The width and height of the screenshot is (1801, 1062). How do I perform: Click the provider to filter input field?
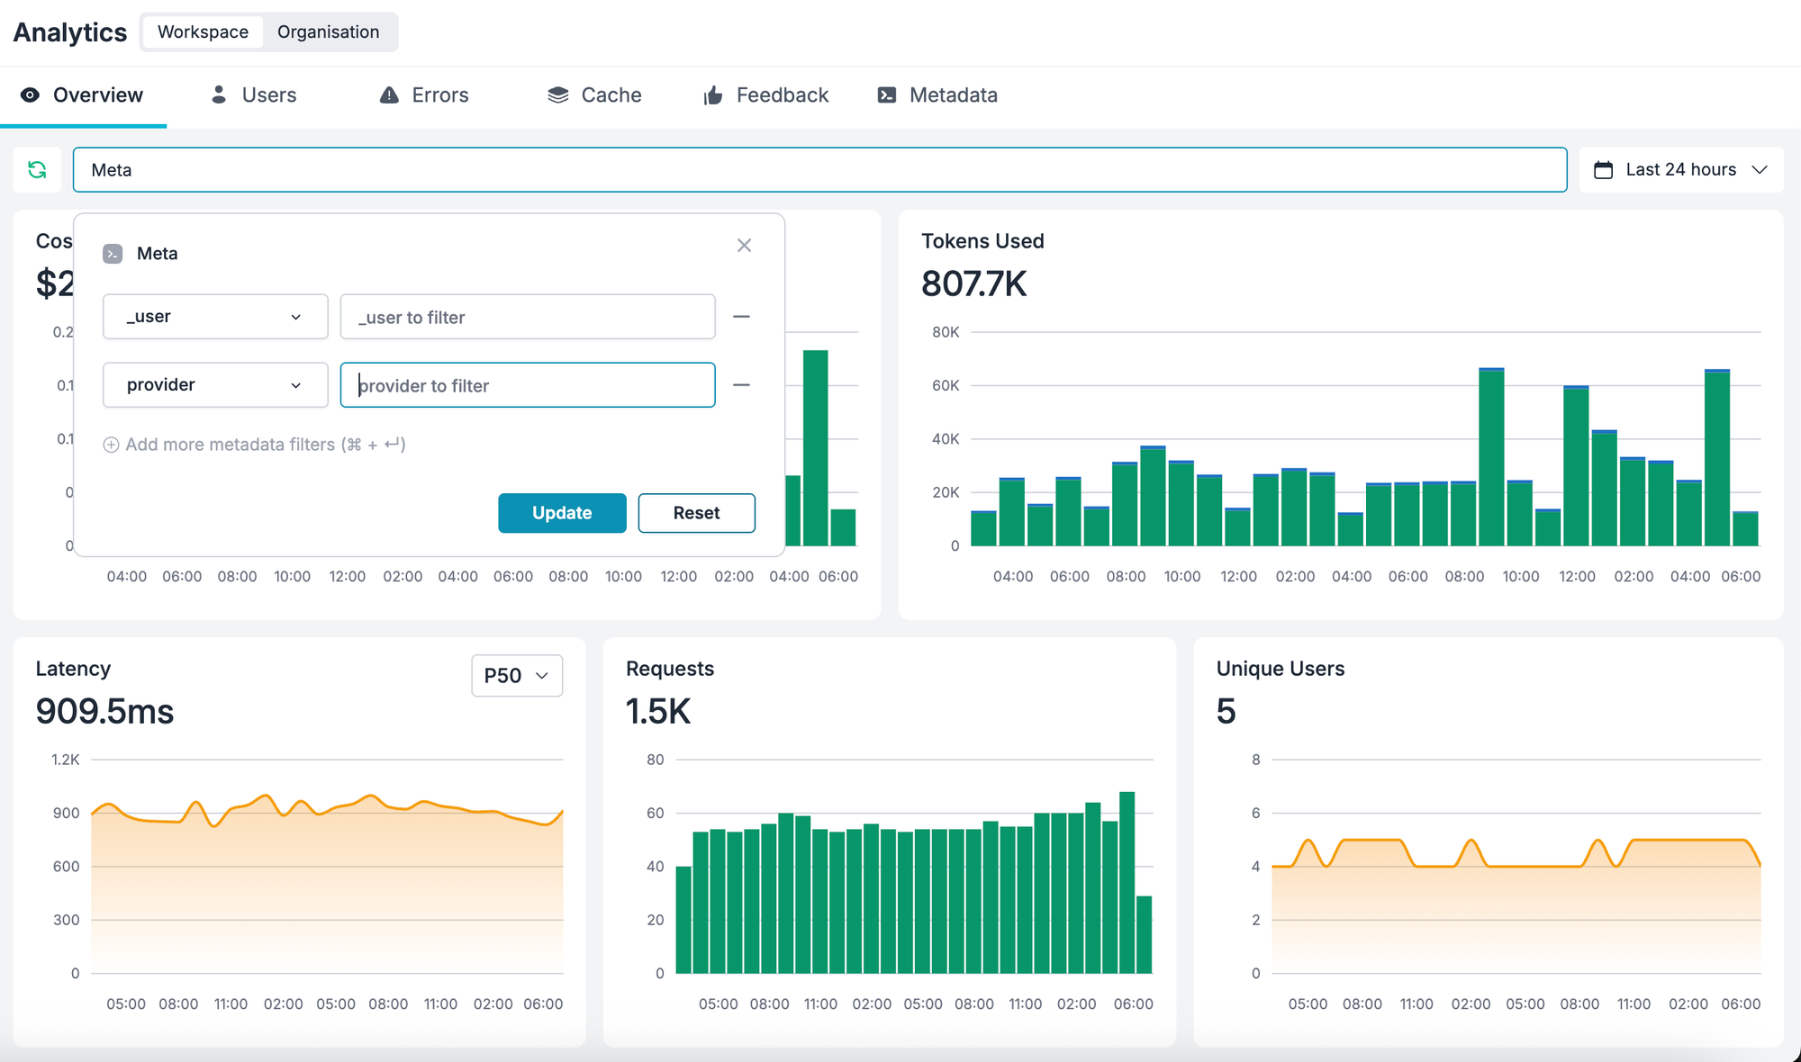[528, 385]
